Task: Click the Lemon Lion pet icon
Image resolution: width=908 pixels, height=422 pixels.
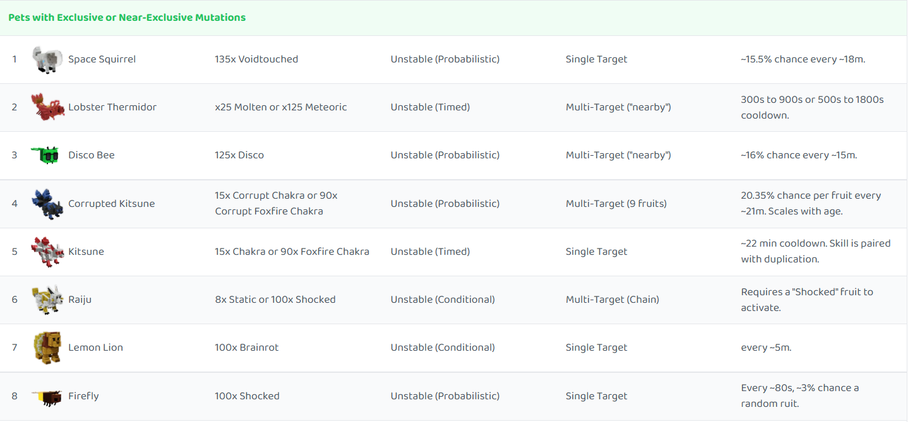Action: pyautogui.click(x=47, y=348)
